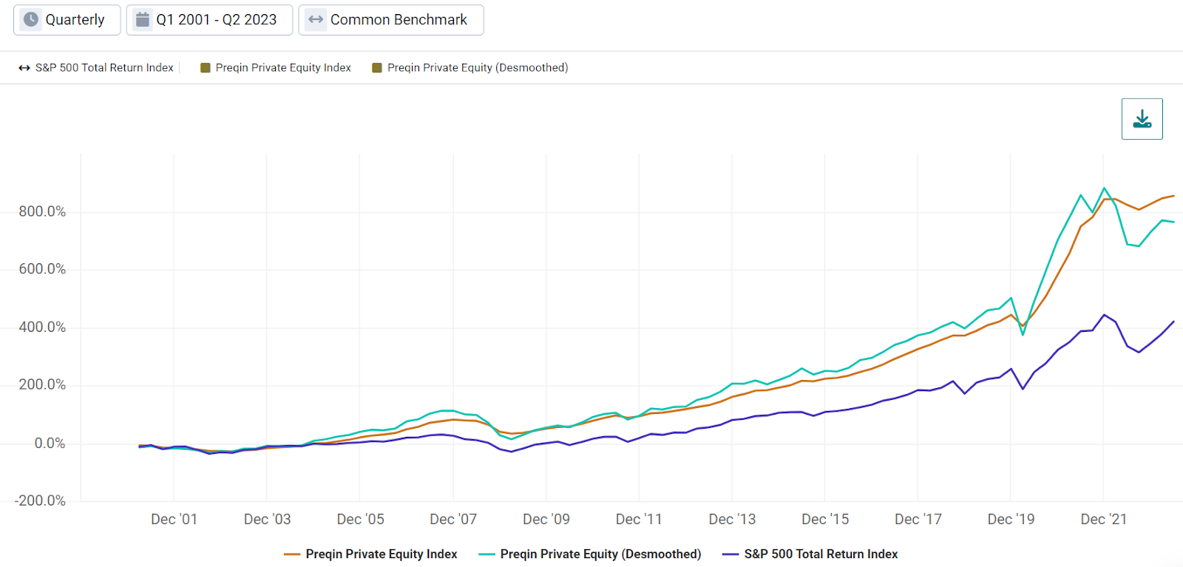Click the teal line's highest peak near Dec '21
This screenshot has width=1183, height=567.
(1104, 189)
